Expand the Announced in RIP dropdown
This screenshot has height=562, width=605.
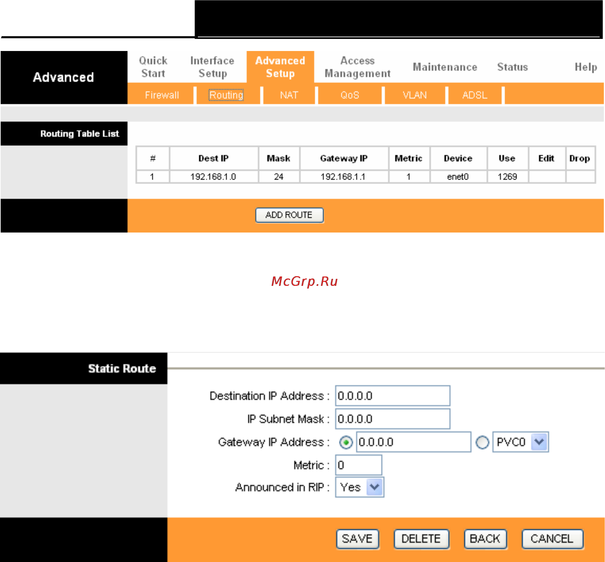[360, 487]
